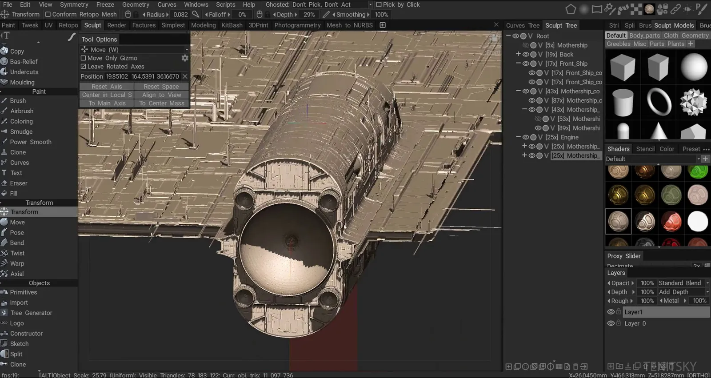
Task: Select the torus model thumbnail
Action: point(659,101)
